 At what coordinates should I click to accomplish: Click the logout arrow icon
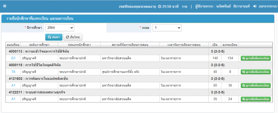[255, 6]
